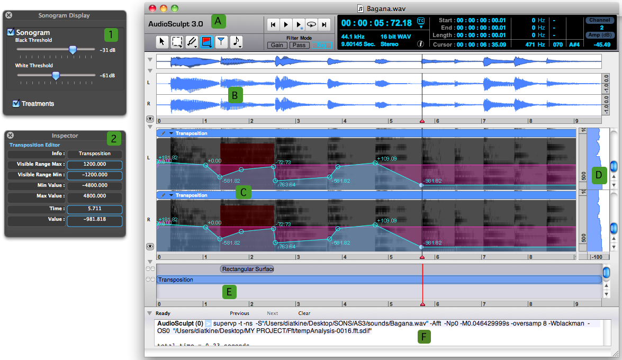
Task: Open the left channel Transposition track menu
Action: [x=171, y=133]
